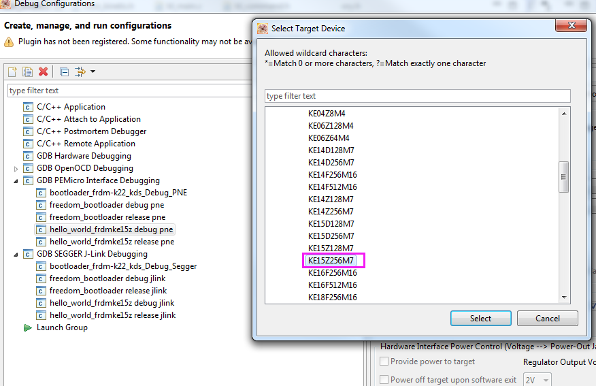Click icon of hello_world_frdmke15z release jlink
The height and width of the screenshot is (386, 596).
click(x=41, y=315)
